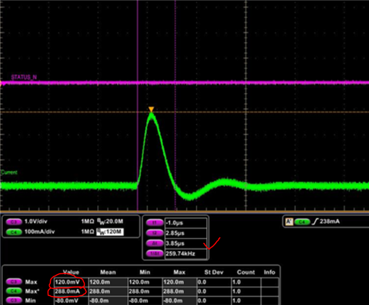Click the green C4 trigger source badge

pyautogui.click(x=302, y=222)
